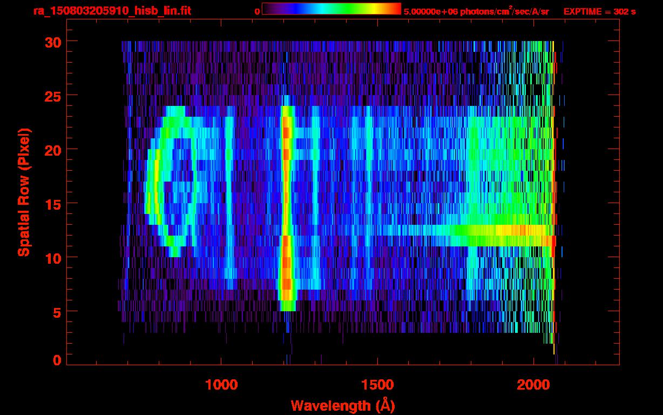Click the 1000 wavelength tick label
The height and width of the screenshot is (415, 663).
point(221,385)
